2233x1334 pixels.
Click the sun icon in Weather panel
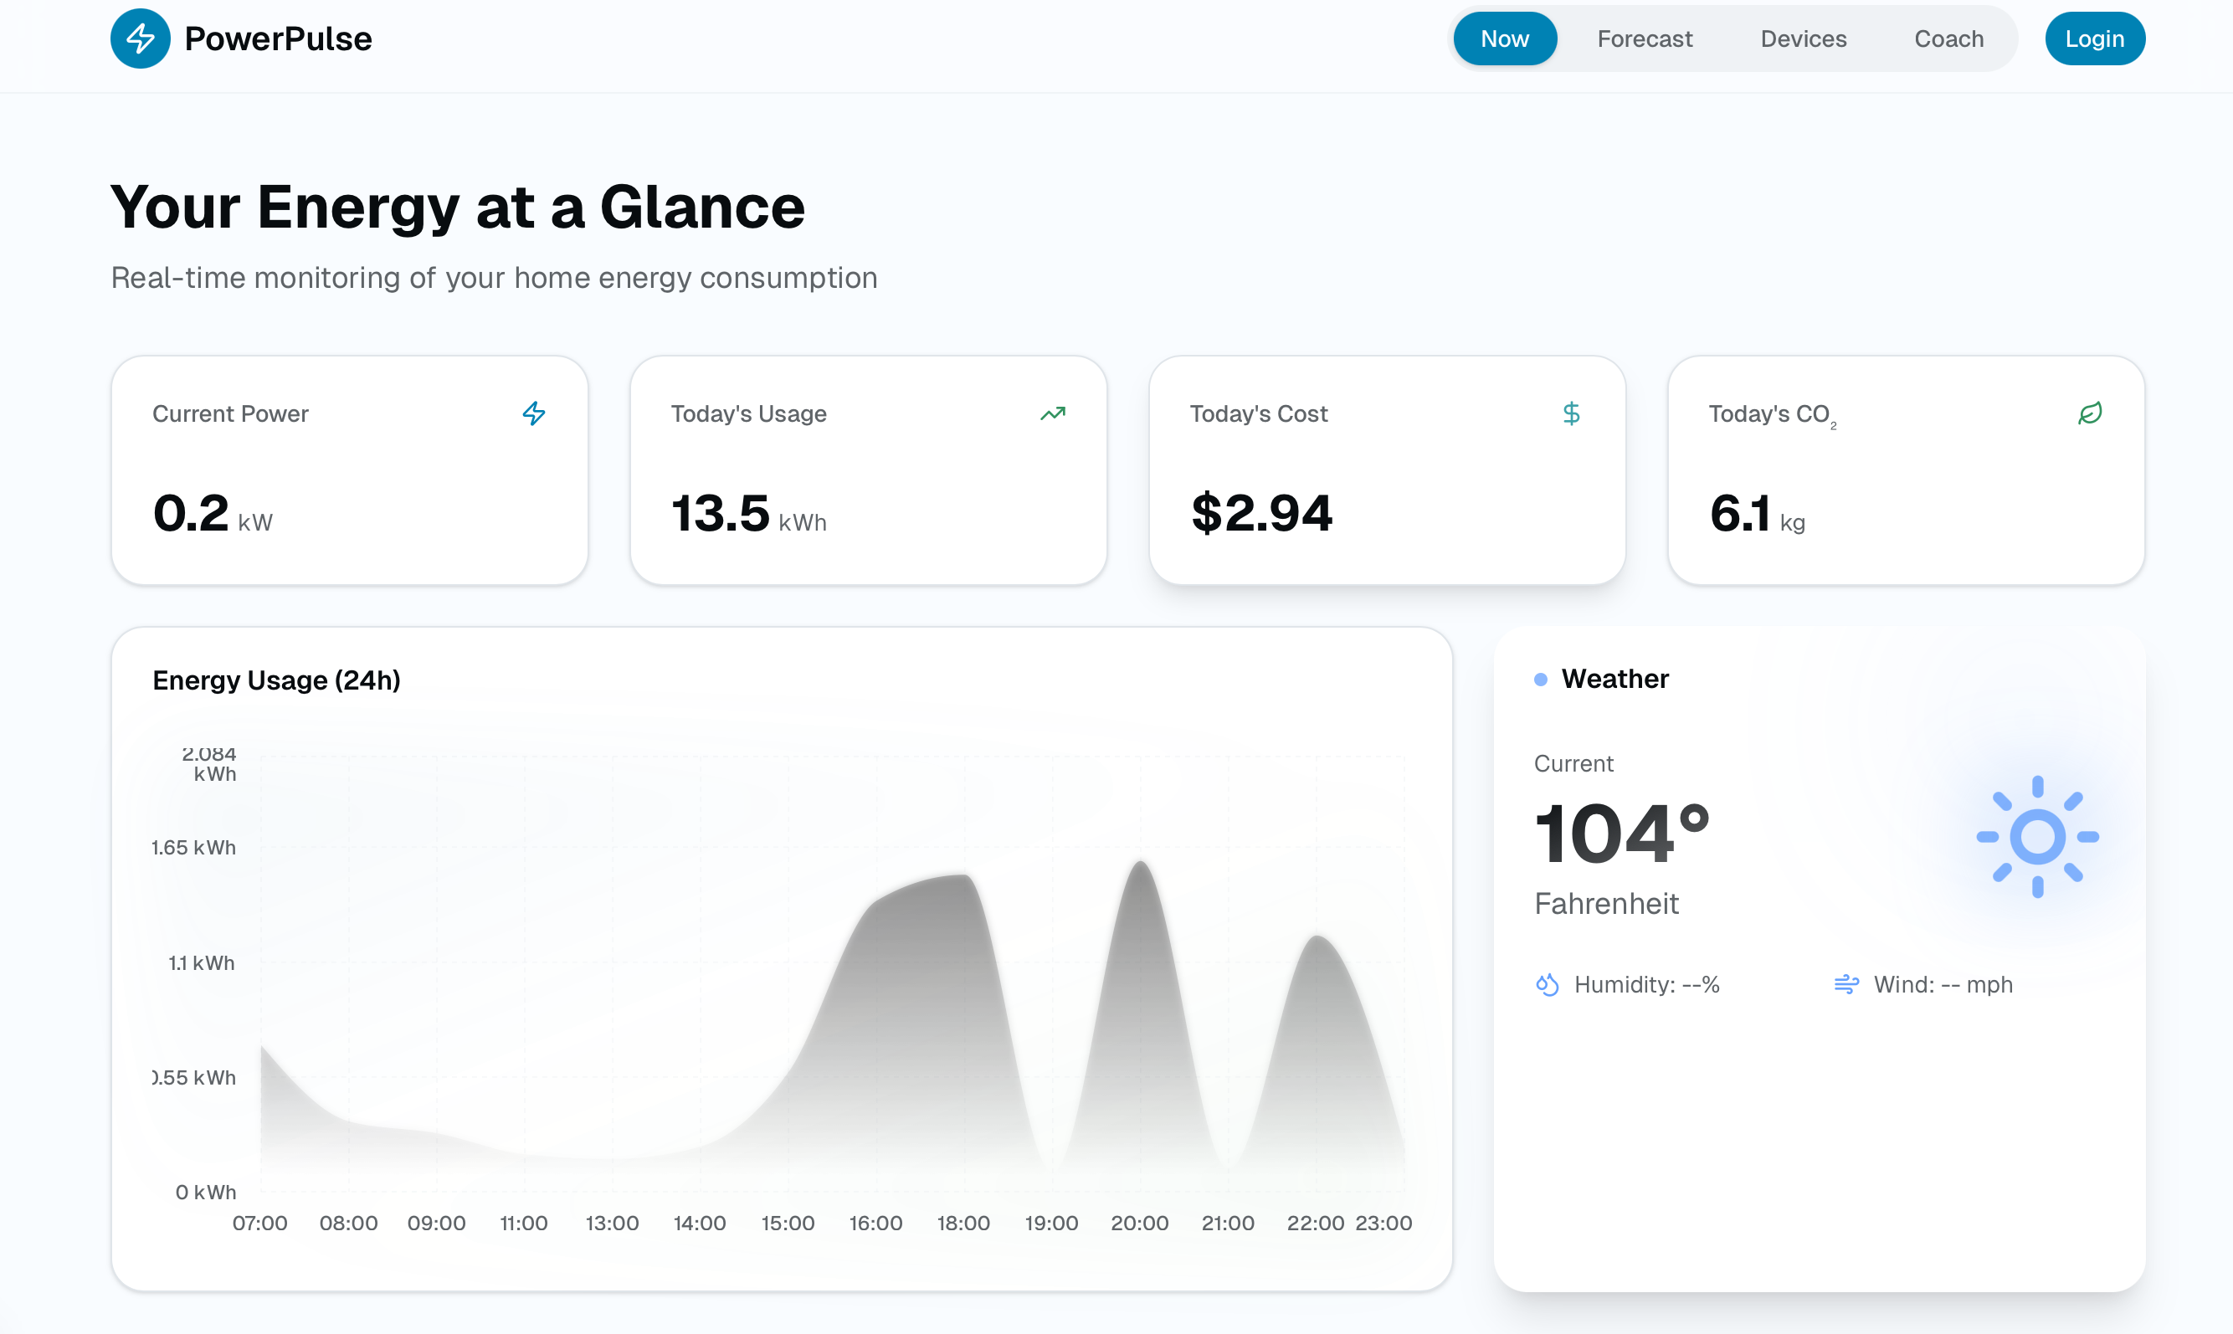click(x=2037, y=837)
